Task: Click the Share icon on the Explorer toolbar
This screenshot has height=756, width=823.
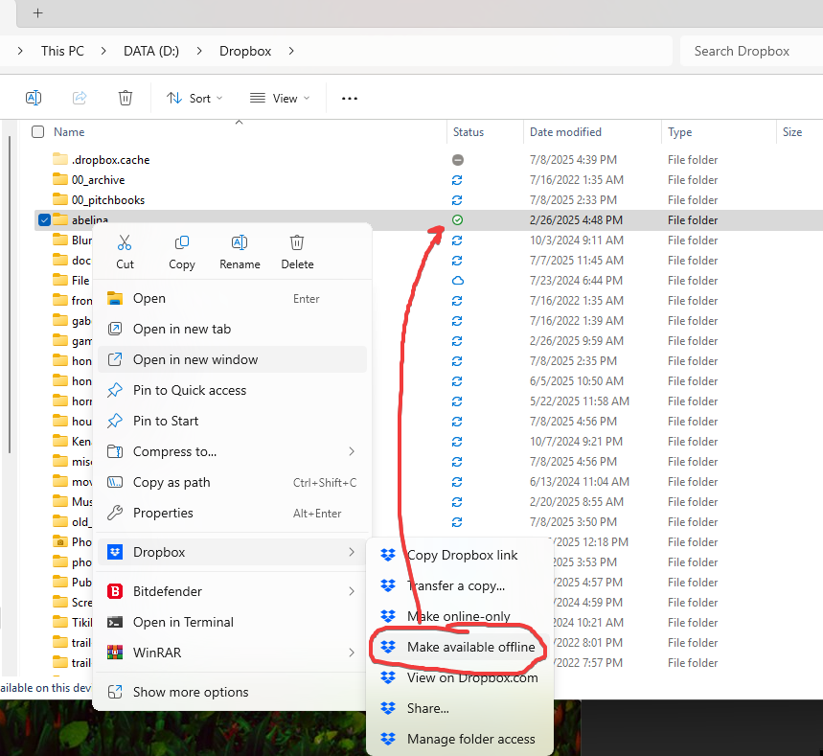Action: pyautogui.click(x=80, y=97)
